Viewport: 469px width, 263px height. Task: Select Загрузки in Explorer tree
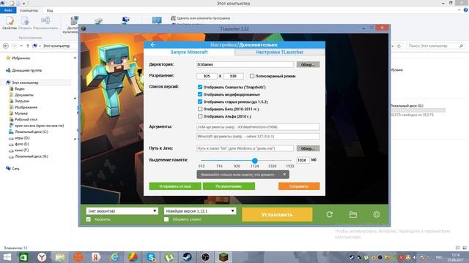click(22, 101)
